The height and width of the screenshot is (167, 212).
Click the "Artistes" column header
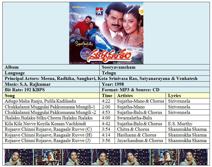(140, 95)
